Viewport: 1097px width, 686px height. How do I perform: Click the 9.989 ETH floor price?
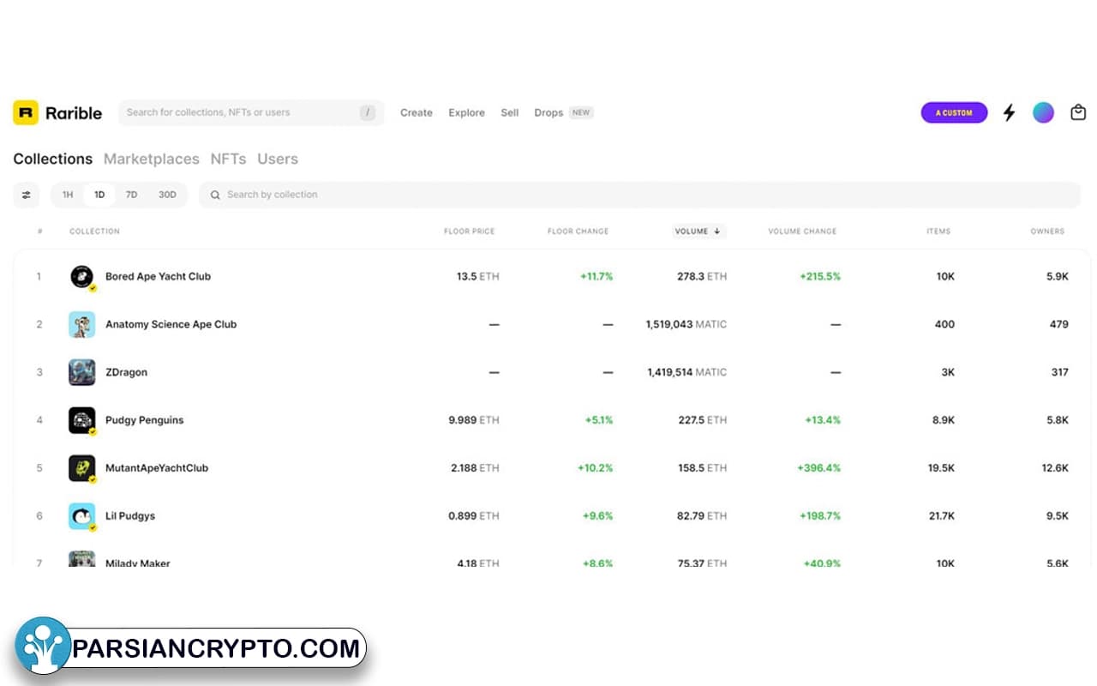[x=474, y=420]
